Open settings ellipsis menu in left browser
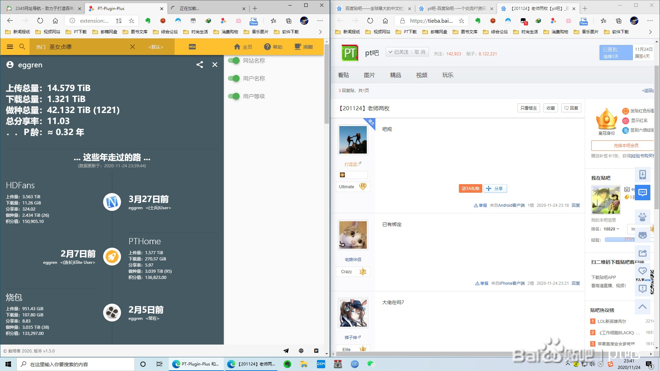The height and width of the screenshot is (371, 660). [x=320, y=21]
